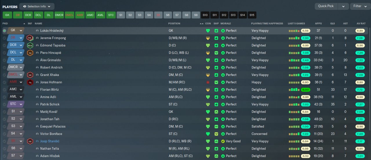This screenshot has height=160, width=371.
Task: Click condition heart icon for Lukás Hrádecký
Action: 208,31
